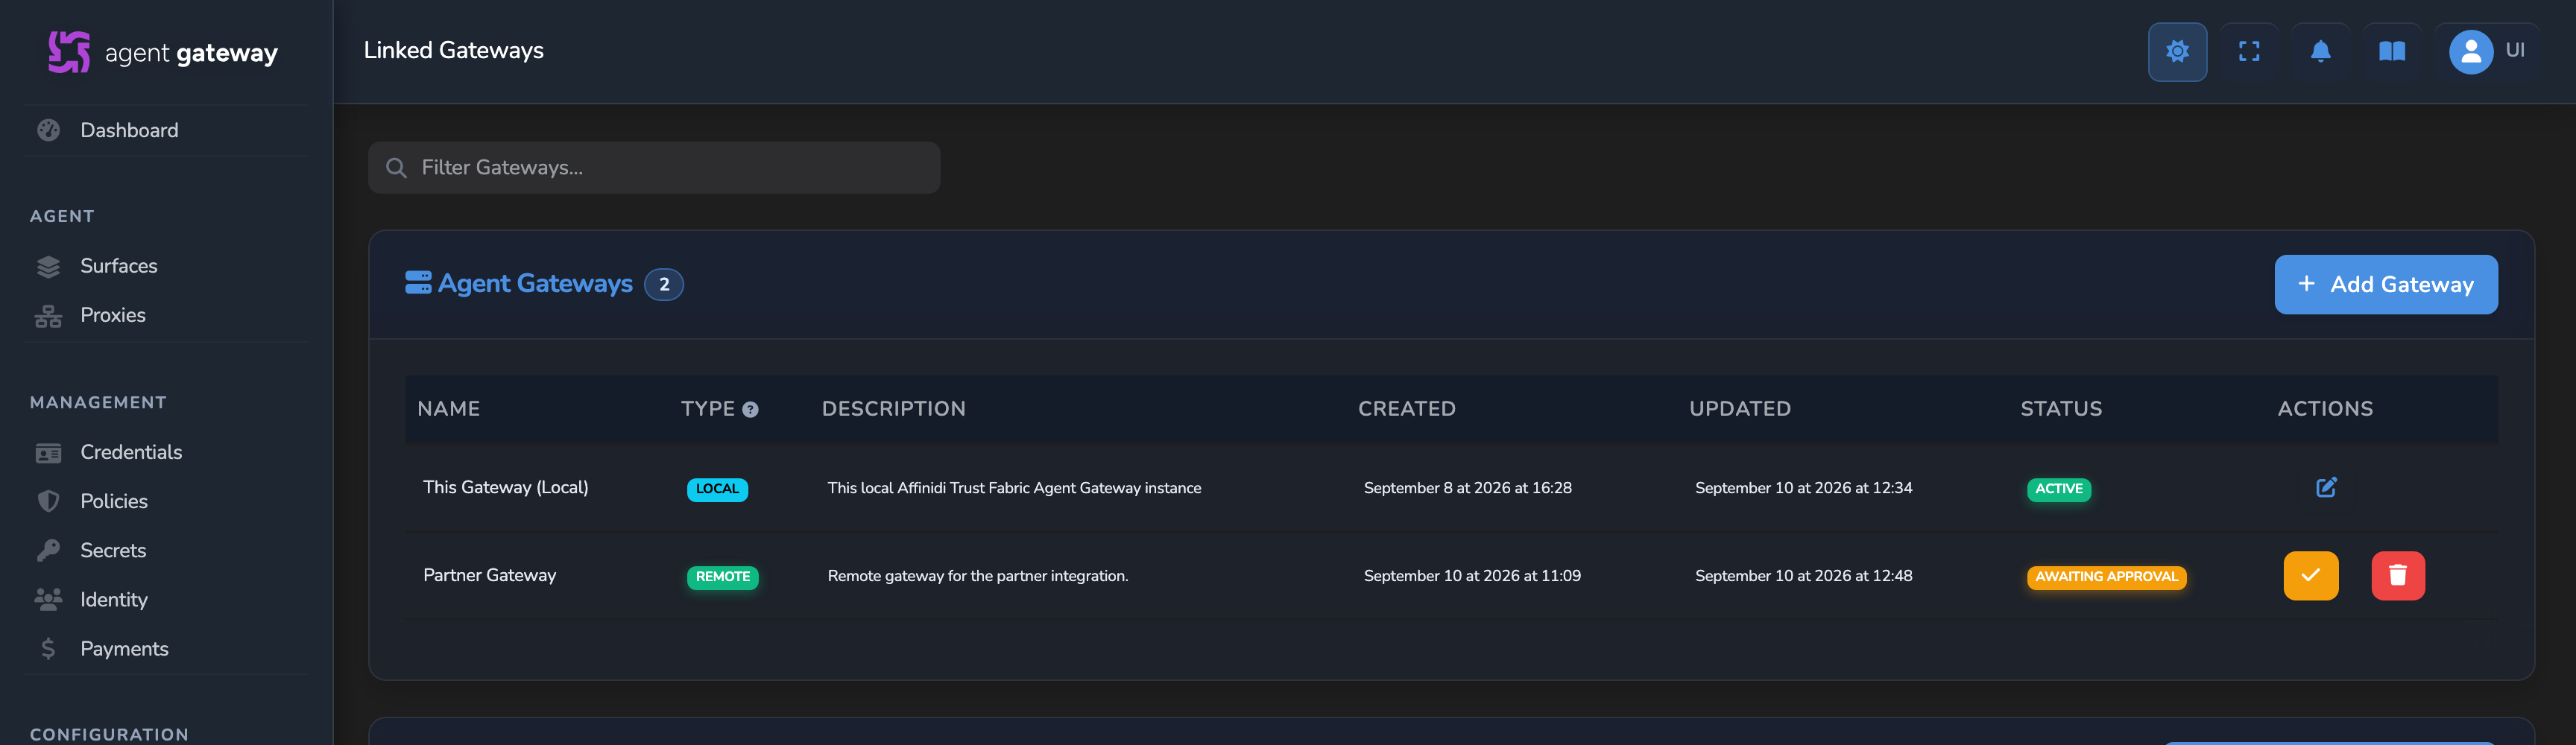Image resolution: width=2576 pixels, height=745 pixels.
Task: Click the LOCAL type badge
Action: click(x=717, y=489)
